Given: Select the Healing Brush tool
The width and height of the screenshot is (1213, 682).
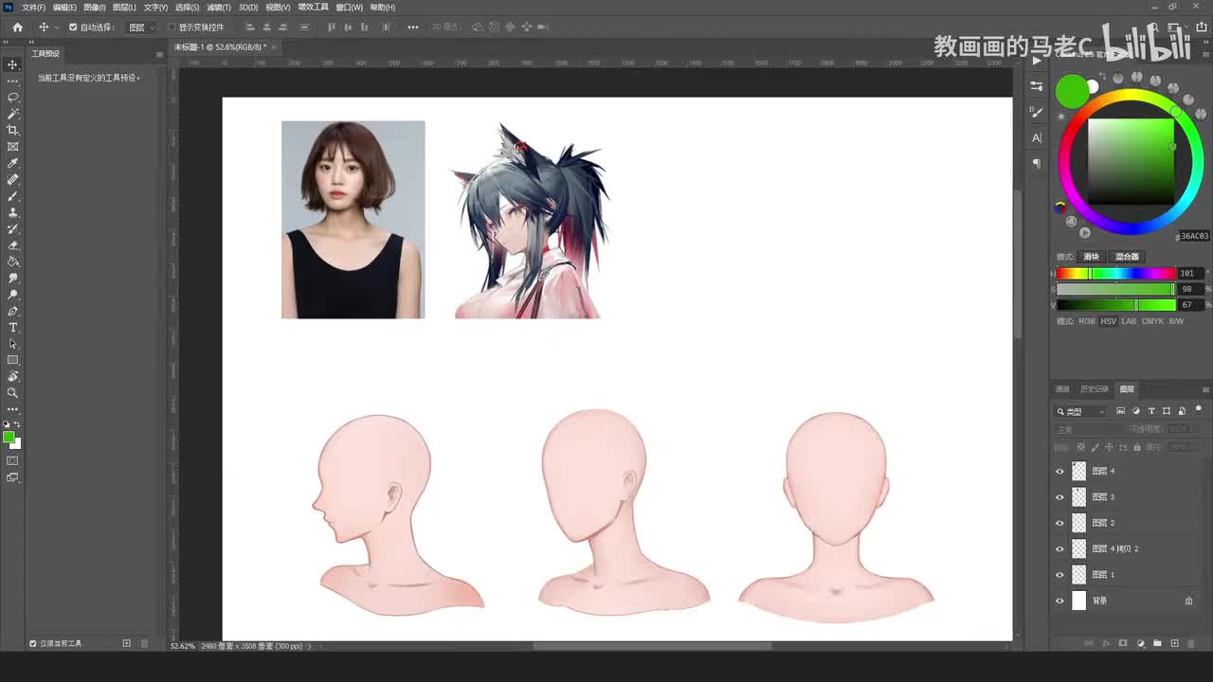Looking at the screenshot, I should tap(12, 179).
